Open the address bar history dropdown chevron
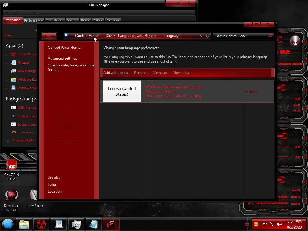 point(201,36)
